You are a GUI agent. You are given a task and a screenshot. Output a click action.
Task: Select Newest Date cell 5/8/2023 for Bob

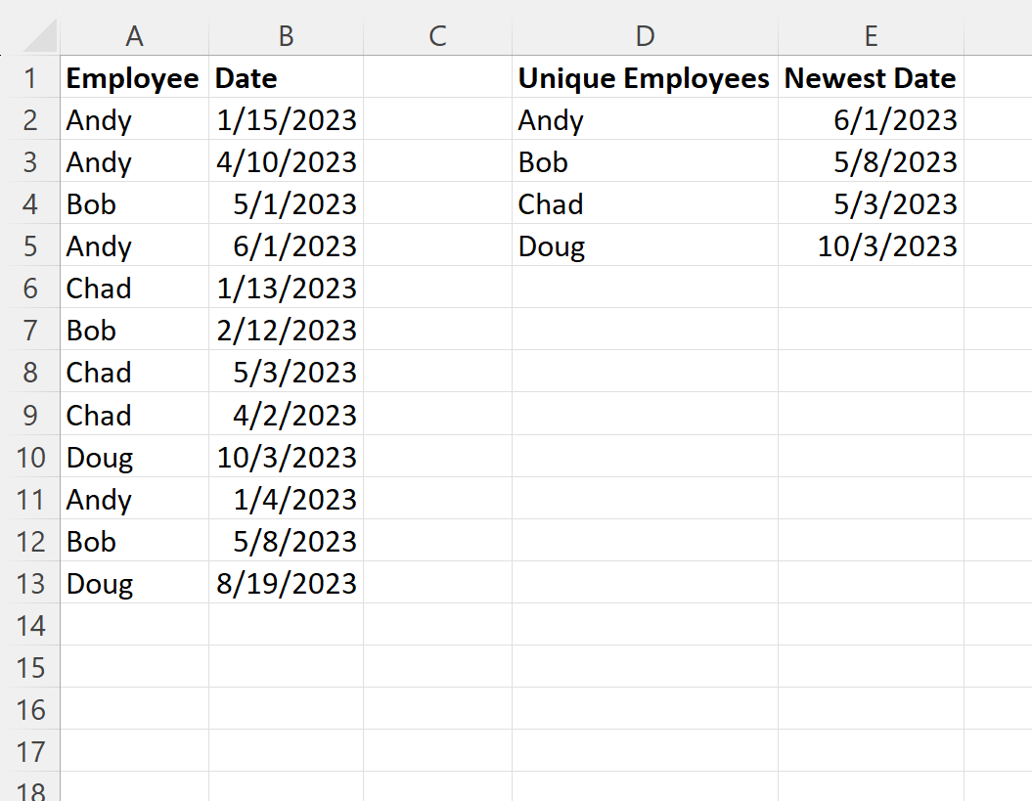point(871,162)
